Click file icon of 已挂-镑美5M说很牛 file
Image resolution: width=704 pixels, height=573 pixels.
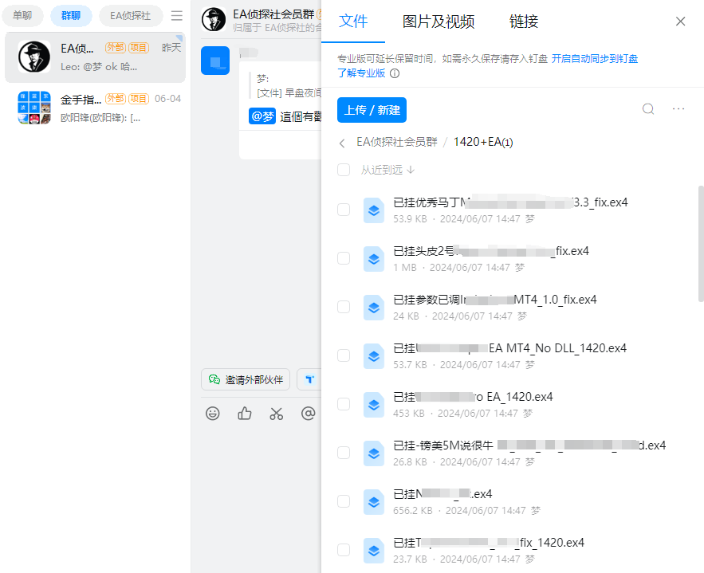374,453
